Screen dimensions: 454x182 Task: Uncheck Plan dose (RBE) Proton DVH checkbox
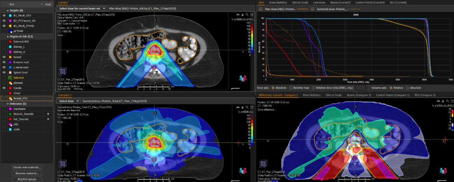pos(261,9)
